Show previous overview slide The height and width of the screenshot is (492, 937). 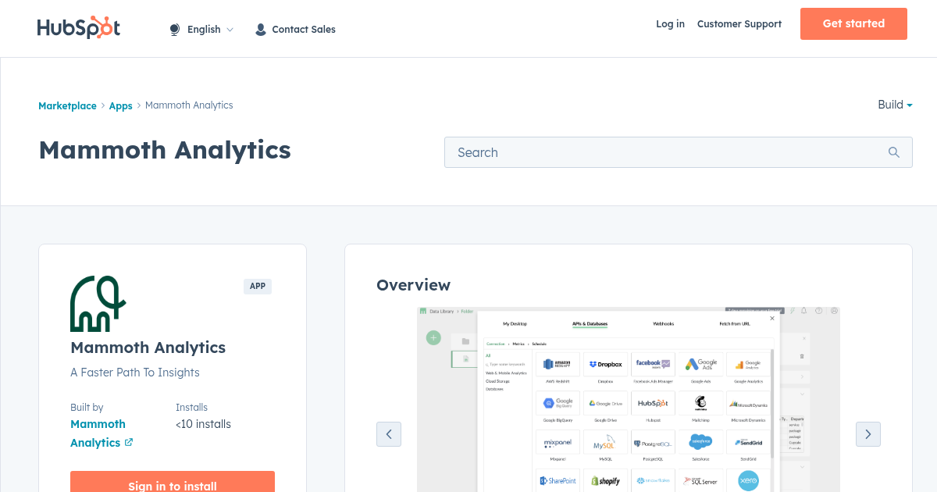tap(389, 434)
